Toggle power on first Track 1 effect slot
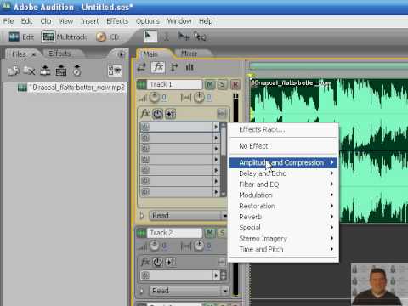This screenshot has width=408, height=306. click(145, 127)
